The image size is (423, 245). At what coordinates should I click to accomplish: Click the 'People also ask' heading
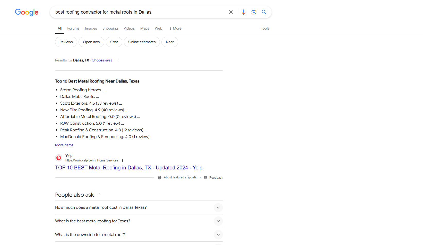click(74, 195)
